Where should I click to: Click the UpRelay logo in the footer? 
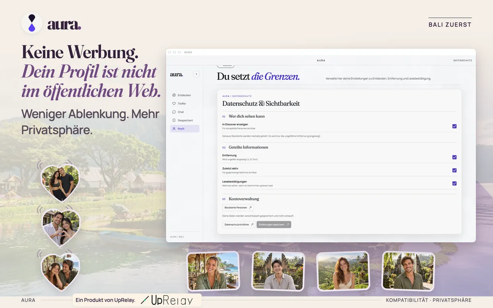[x=167, y=300]
